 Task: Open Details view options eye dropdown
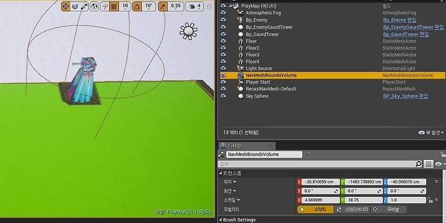click(x=440, y=164)
